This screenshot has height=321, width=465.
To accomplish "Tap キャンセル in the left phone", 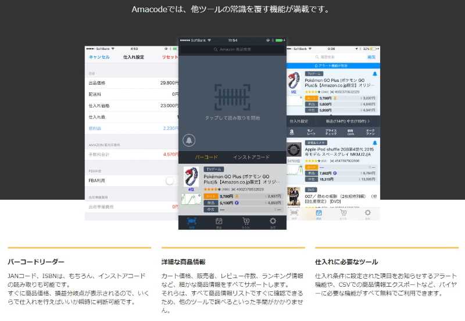I will [x=99, y=57].
